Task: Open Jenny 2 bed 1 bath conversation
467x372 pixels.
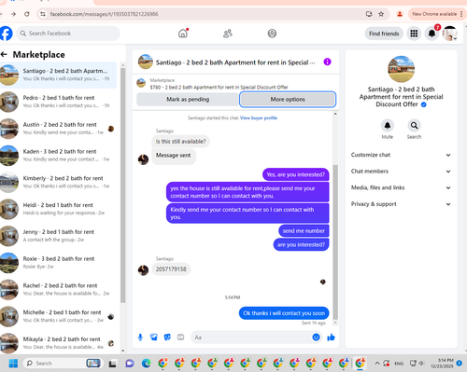Action: click(x=59, y=236)
